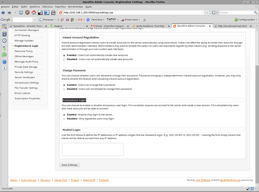Select Enabled for Anonymous Login
Viewport: 259px width, 192px height.
pos(64,115)
